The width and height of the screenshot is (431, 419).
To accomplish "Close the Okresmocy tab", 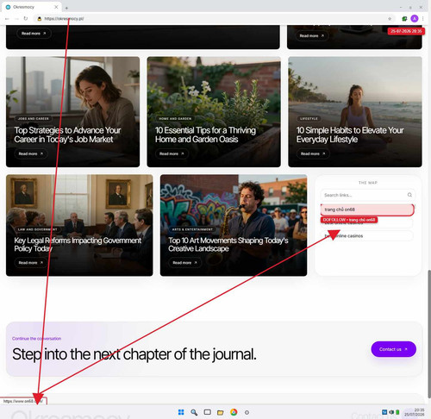I will pyautogui.click(x=56, y=7).
